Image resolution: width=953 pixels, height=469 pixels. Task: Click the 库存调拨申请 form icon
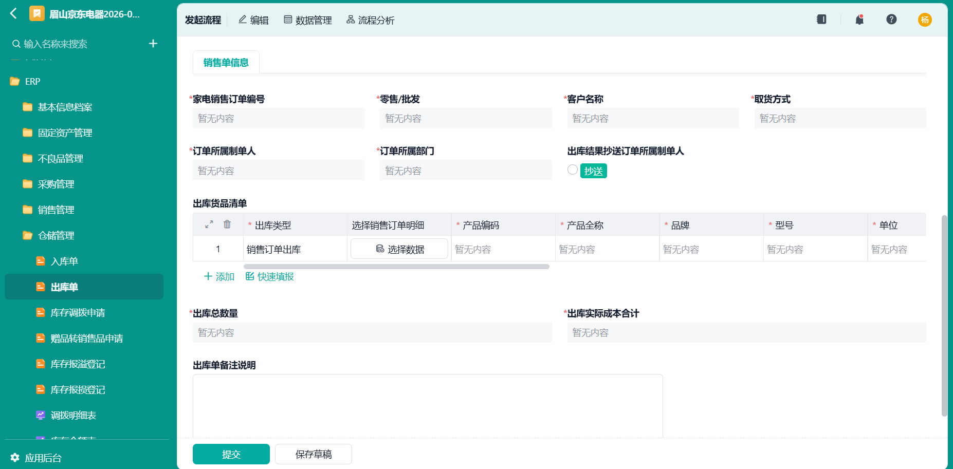tap(41, 312)
